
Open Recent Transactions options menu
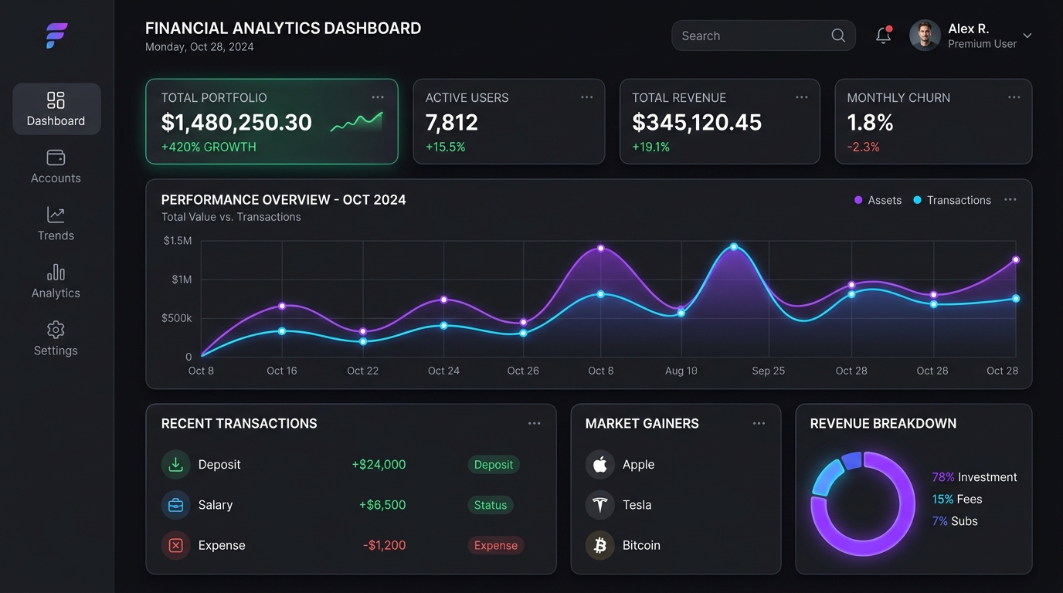point(535,424)
